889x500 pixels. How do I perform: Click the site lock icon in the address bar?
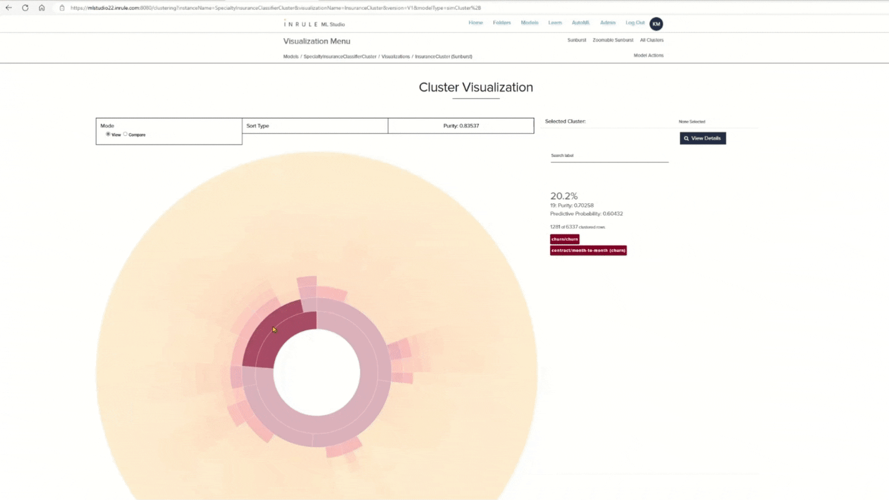point(62,8)
